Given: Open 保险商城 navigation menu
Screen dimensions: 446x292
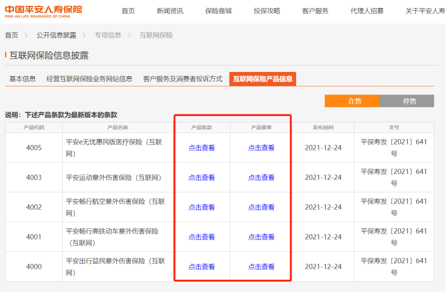Looking at the screenshot, I should tap(218, 11).
